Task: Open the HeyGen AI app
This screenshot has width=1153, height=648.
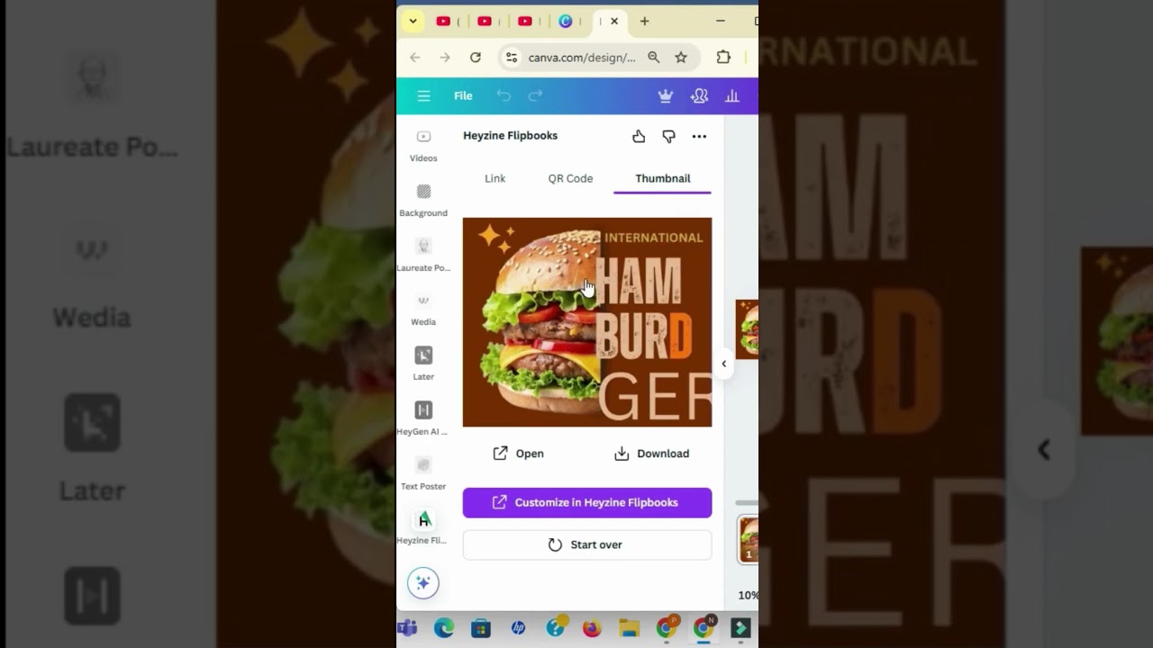Action: tap(423, 418)
